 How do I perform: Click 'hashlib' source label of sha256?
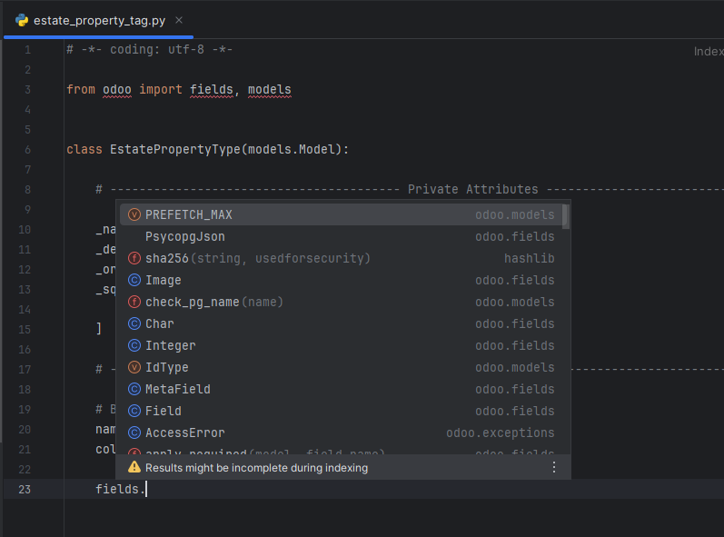coord(530,258)
